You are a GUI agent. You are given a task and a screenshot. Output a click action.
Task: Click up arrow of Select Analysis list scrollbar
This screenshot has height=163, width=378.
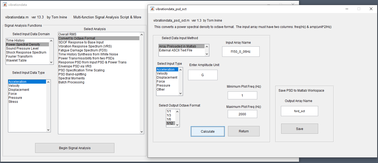142,35
